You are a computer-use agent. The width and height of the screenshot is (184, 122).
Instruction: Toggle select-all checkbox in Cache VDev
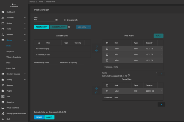[107, 85]
